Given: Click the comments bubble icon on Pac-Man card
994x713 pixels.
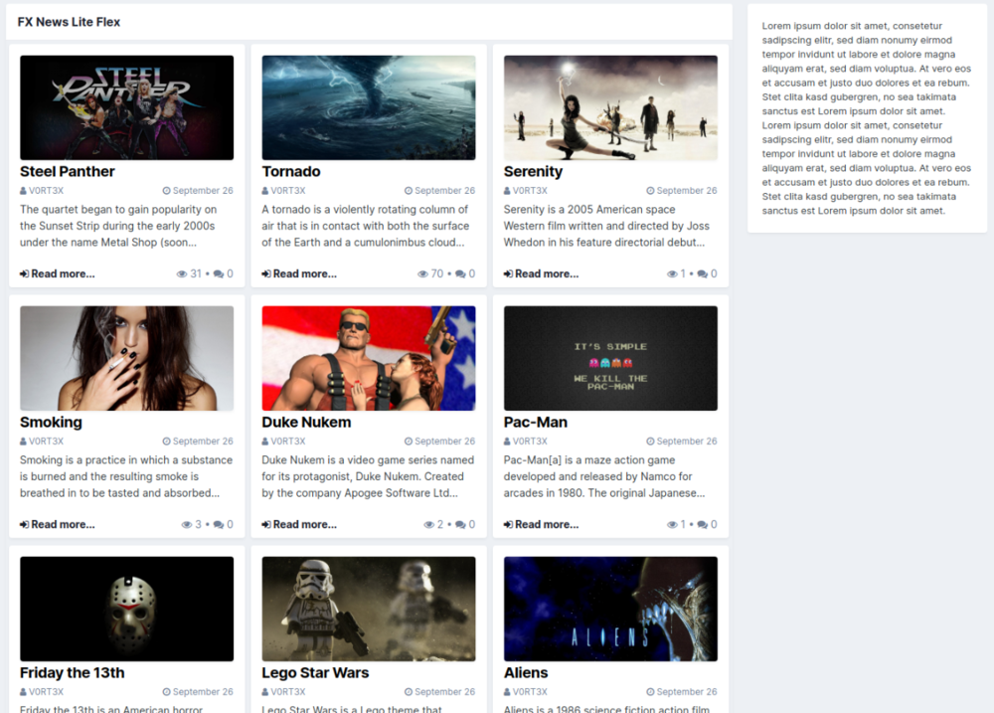Looking at the screenshot, I should pos(702,525).
